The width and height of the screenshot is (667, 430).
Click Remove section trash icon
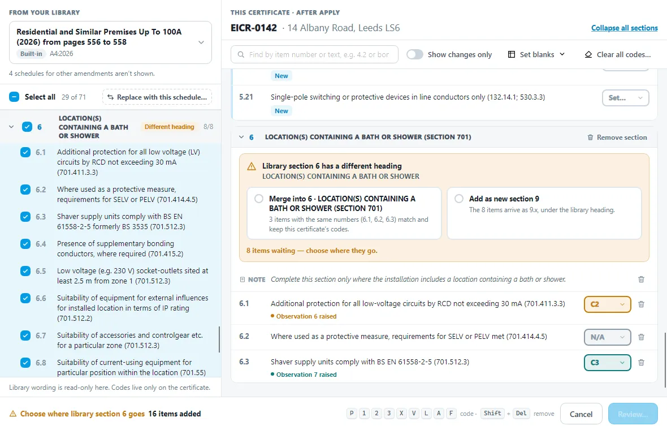[591, 137]
